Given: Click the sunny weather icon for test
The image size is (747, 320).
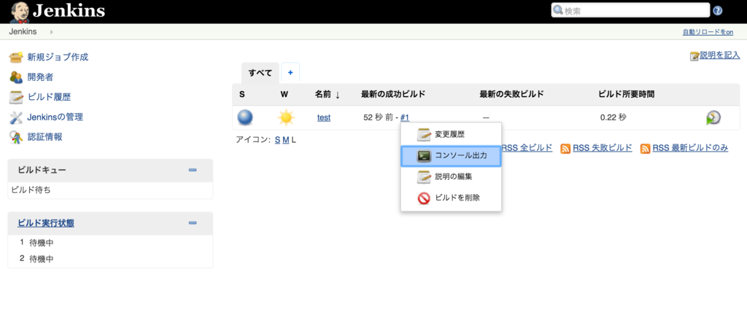Looking at the screenshot, I should coord(286,117).
